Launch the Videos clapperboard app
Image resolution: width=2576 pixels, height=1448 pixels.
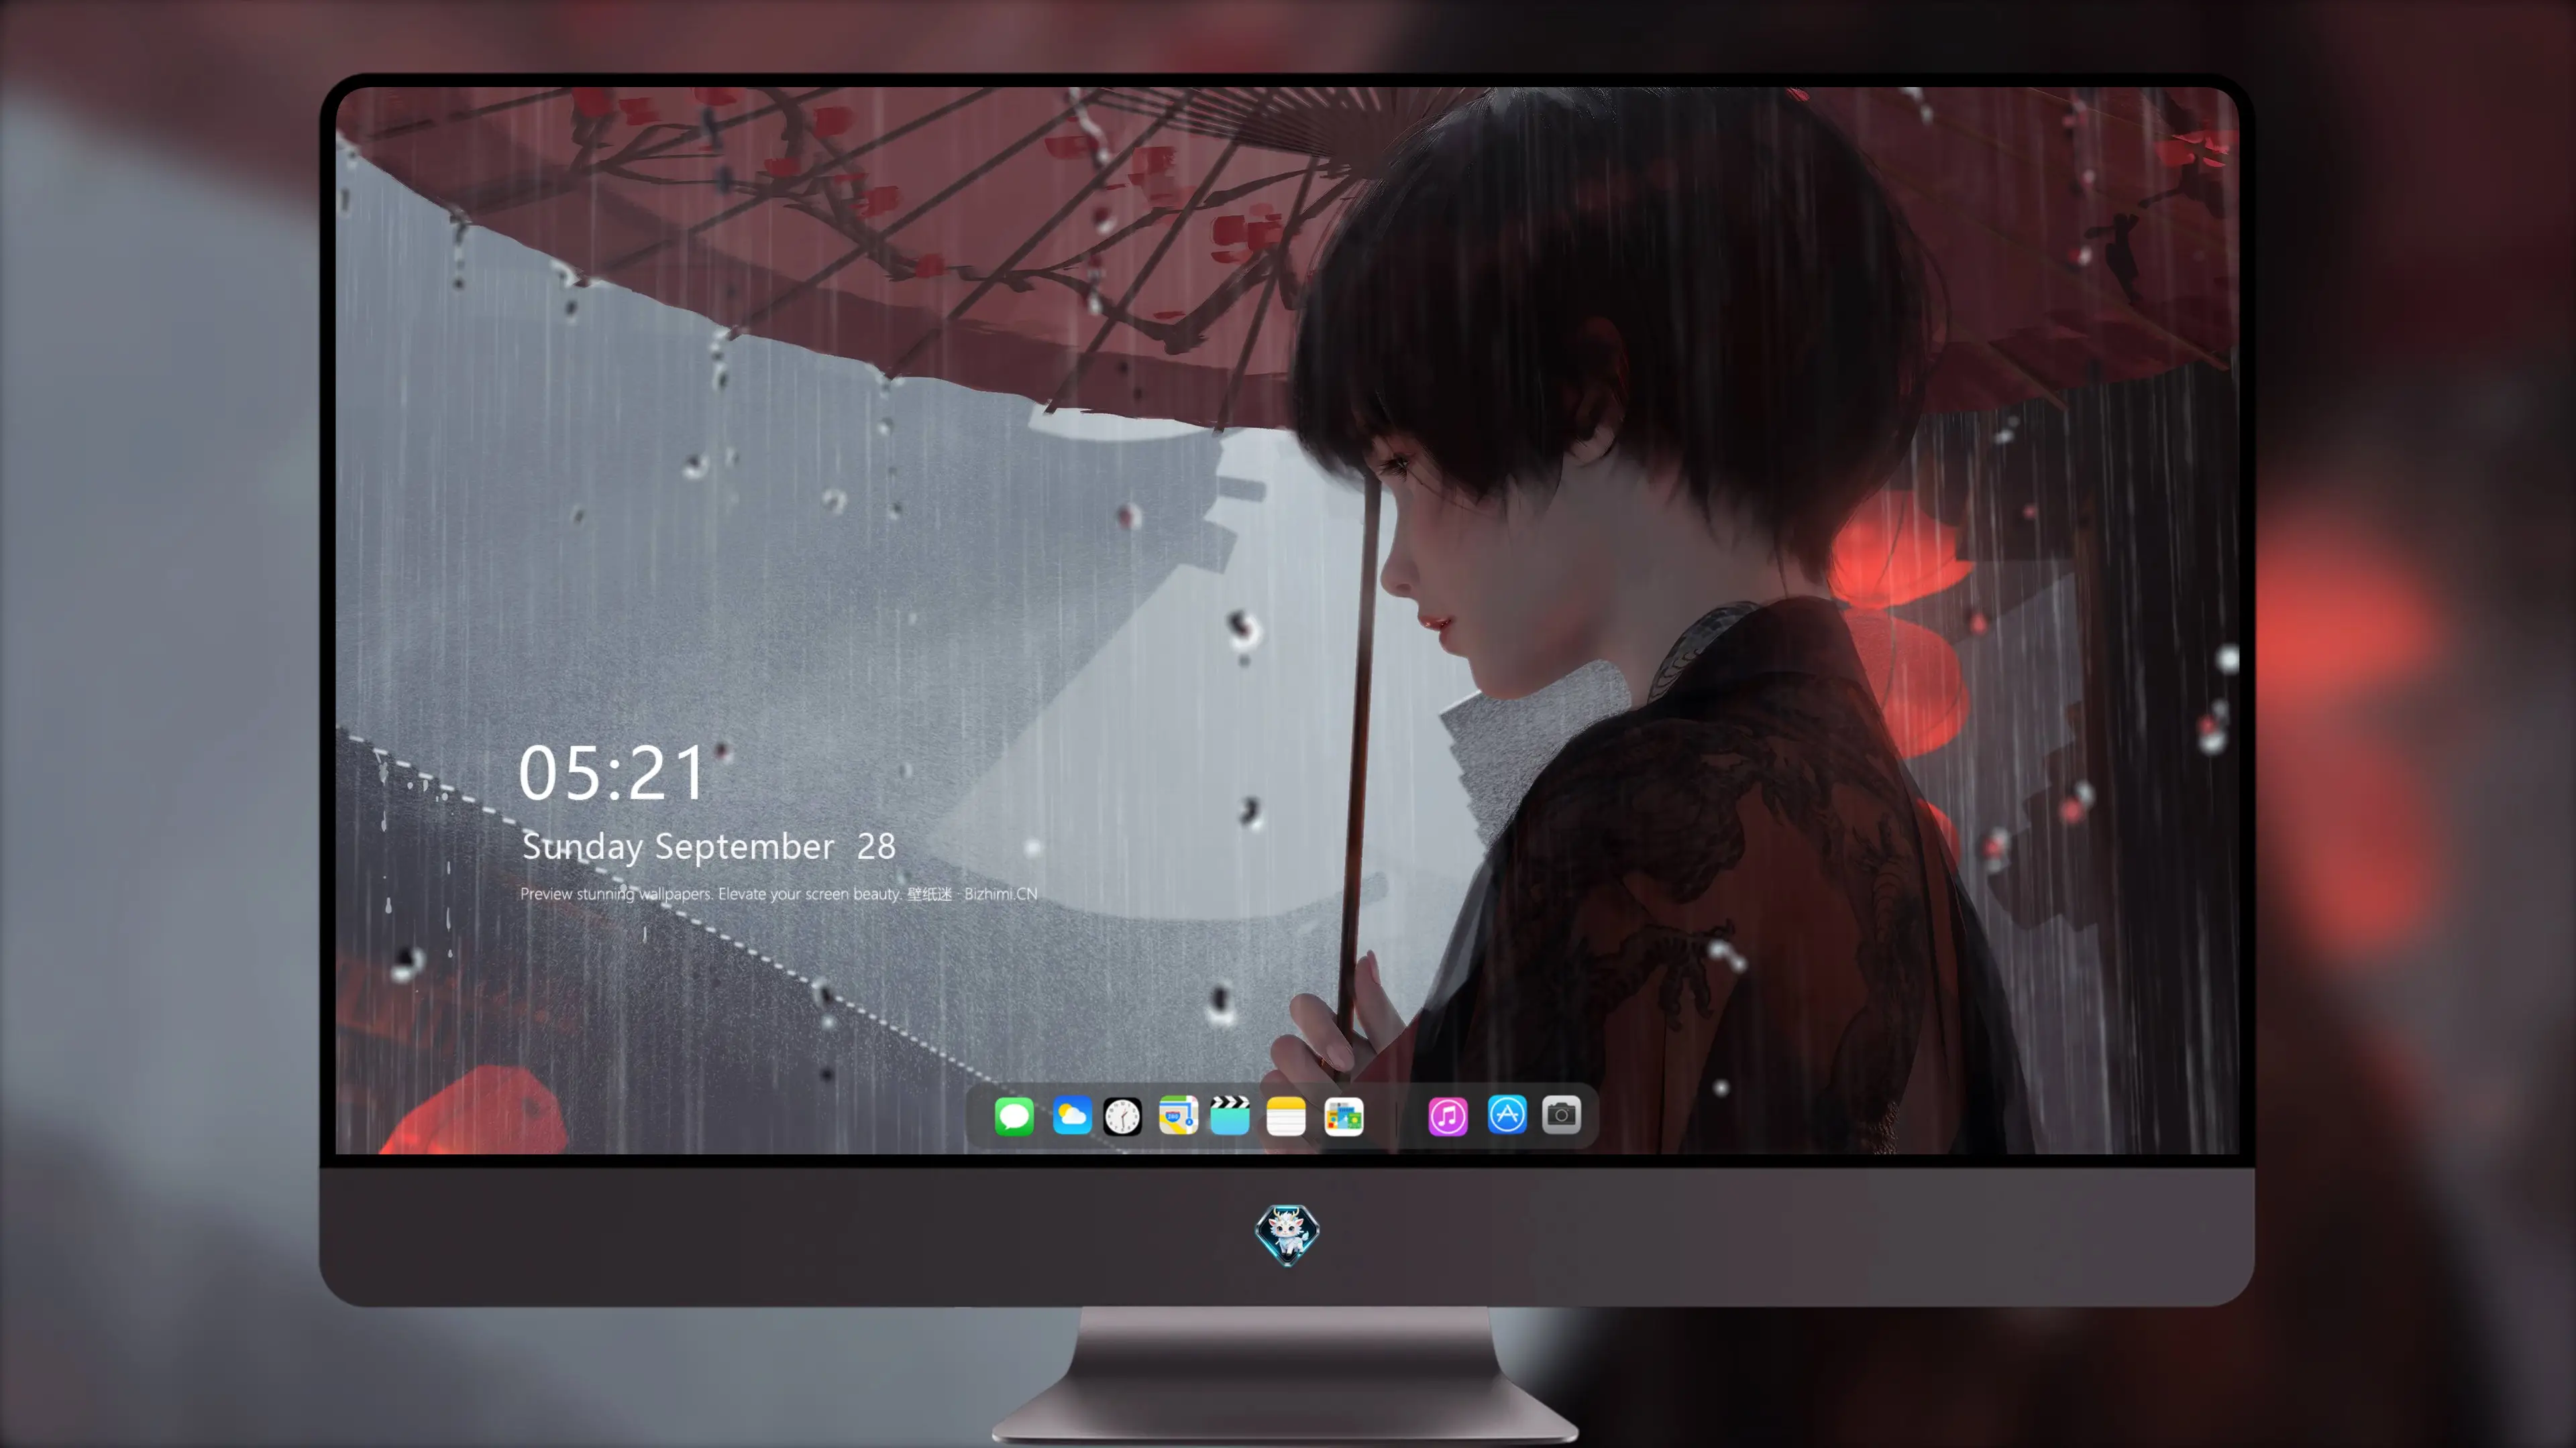1230,1115
